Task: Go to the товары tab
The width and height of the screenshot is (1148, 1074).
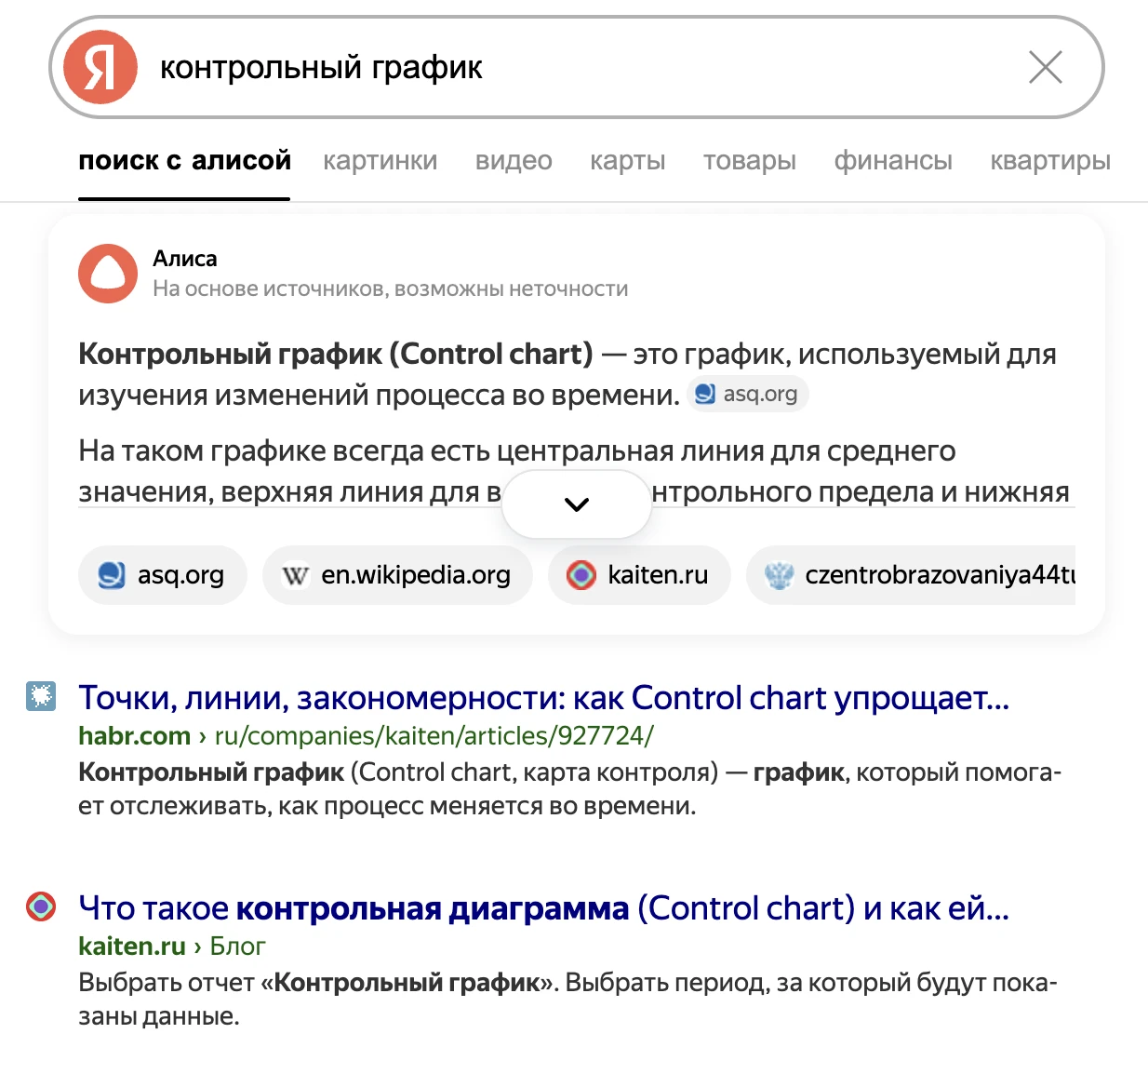Action: [x=749, y=161]
